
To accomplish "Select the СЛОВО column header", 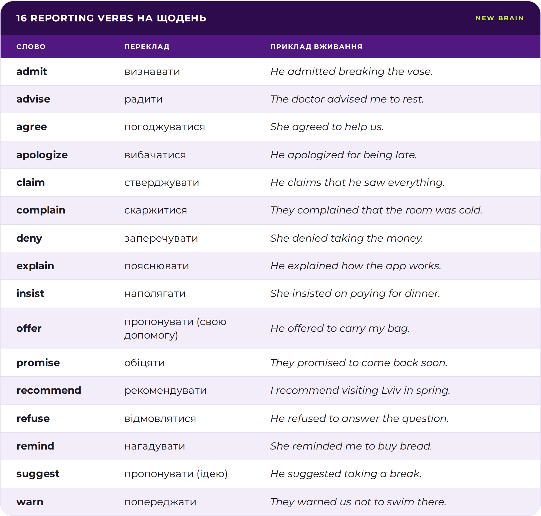I will [x=31, y=47].
